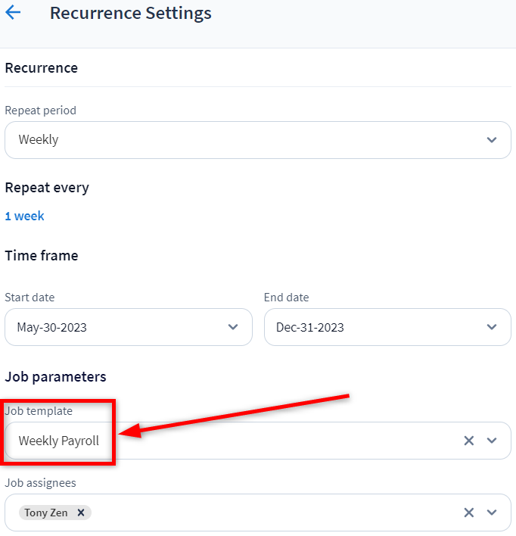Expand the Repeat period chevron arrow

tap(493, 140)
